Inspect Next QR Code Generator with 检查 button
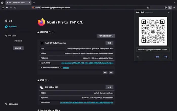This screenshot has height=111, width=177. pyautogui.click(x=109, y=43)
